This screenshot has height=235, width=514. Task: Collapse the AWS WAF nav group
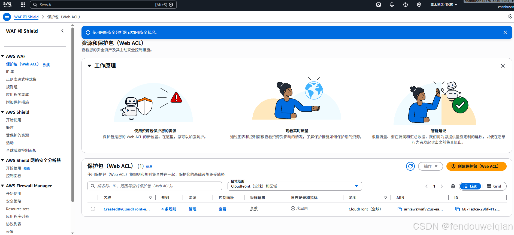(2, 56)
